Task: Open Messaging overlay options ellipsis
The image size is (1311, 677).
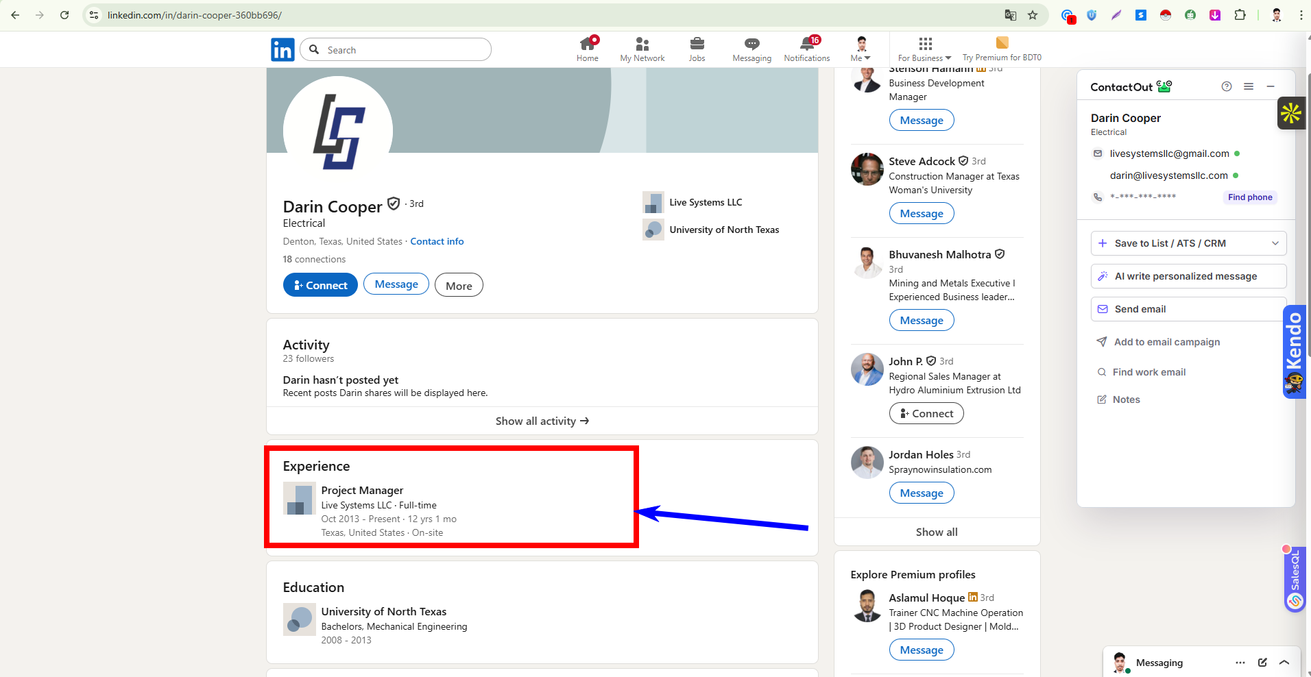Action: 1240,663
